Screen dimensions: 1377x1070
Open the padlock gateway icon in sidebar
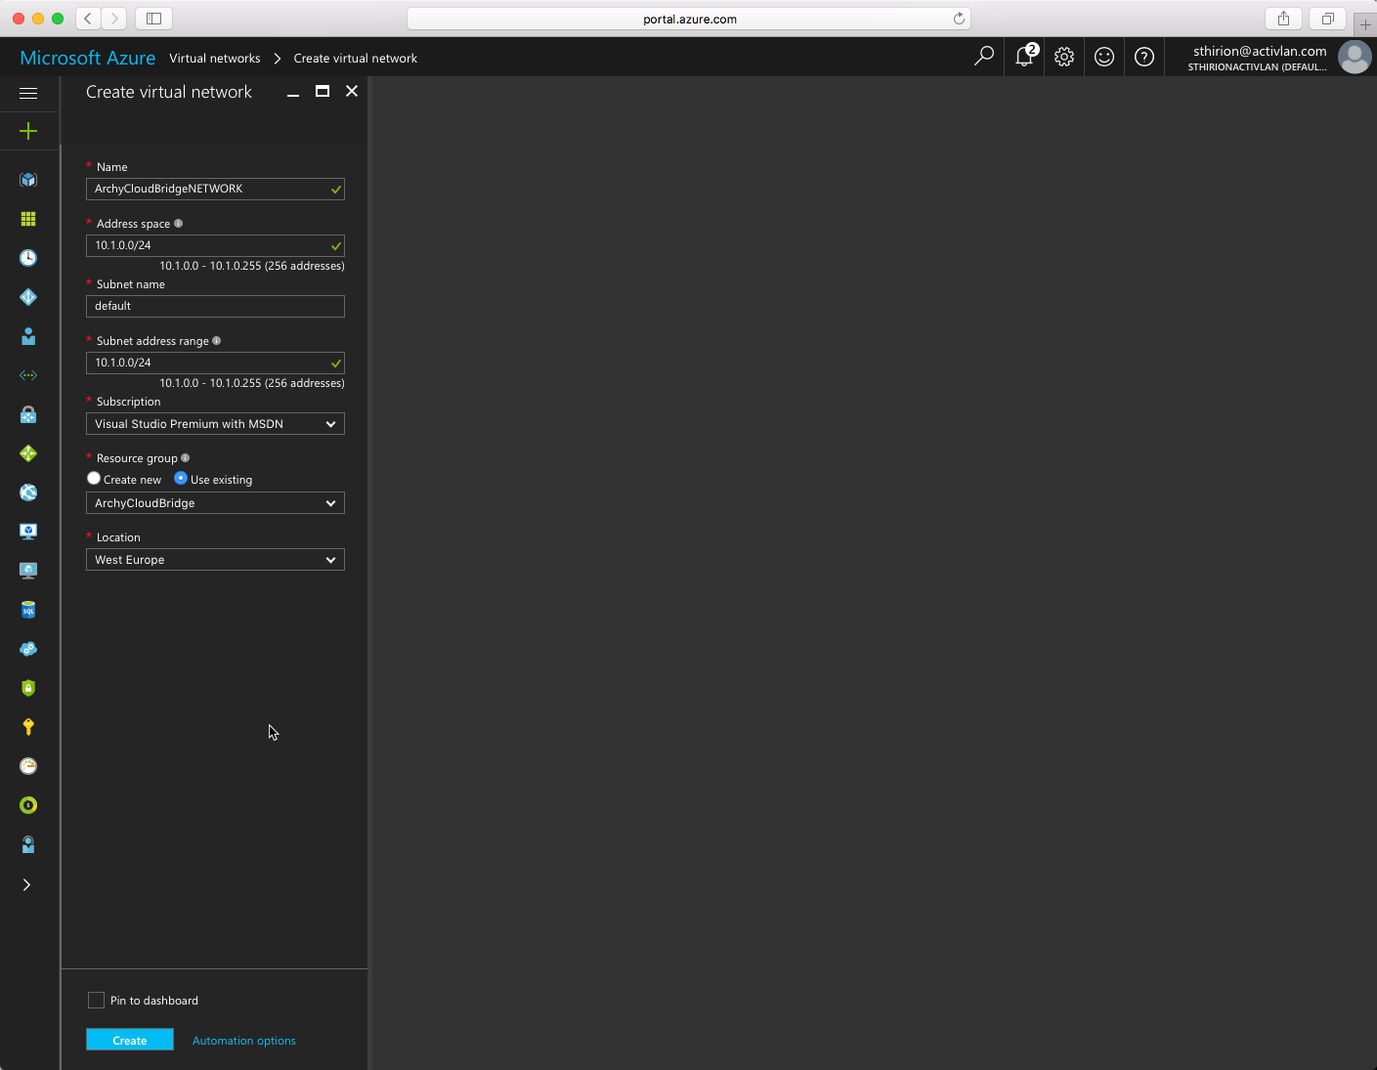pos(28,414)
